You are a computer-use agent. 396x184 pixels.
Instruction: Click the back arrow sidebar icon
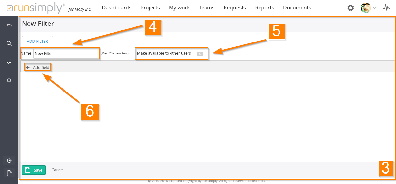click(9, 25)
